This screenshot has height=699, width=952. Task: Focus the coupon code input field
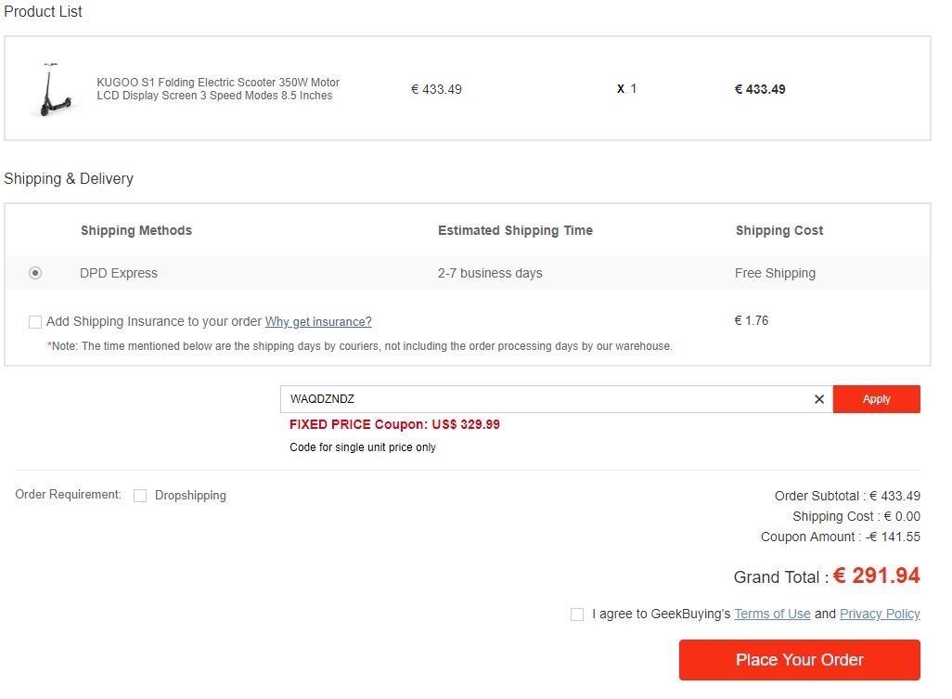click(547, 399)
